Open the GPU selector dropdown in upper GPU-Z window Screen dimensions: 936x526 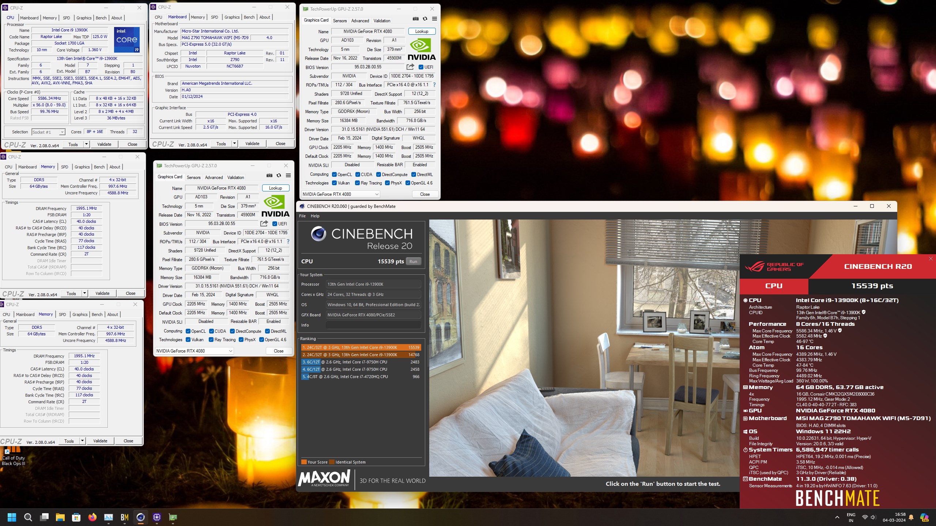click(340, 194)
